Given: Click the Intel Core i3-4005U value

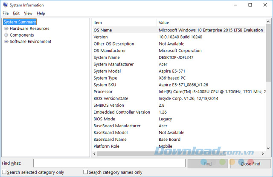Looking at the screenshot, I should (x=212, y=91).
